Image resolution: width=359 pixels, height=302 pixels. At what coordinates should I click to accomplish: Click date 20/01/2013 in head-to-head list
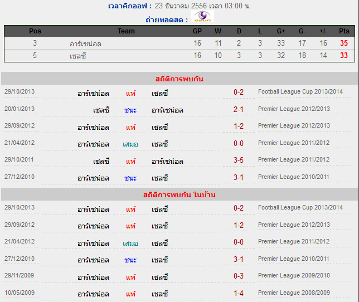point(20,109)
